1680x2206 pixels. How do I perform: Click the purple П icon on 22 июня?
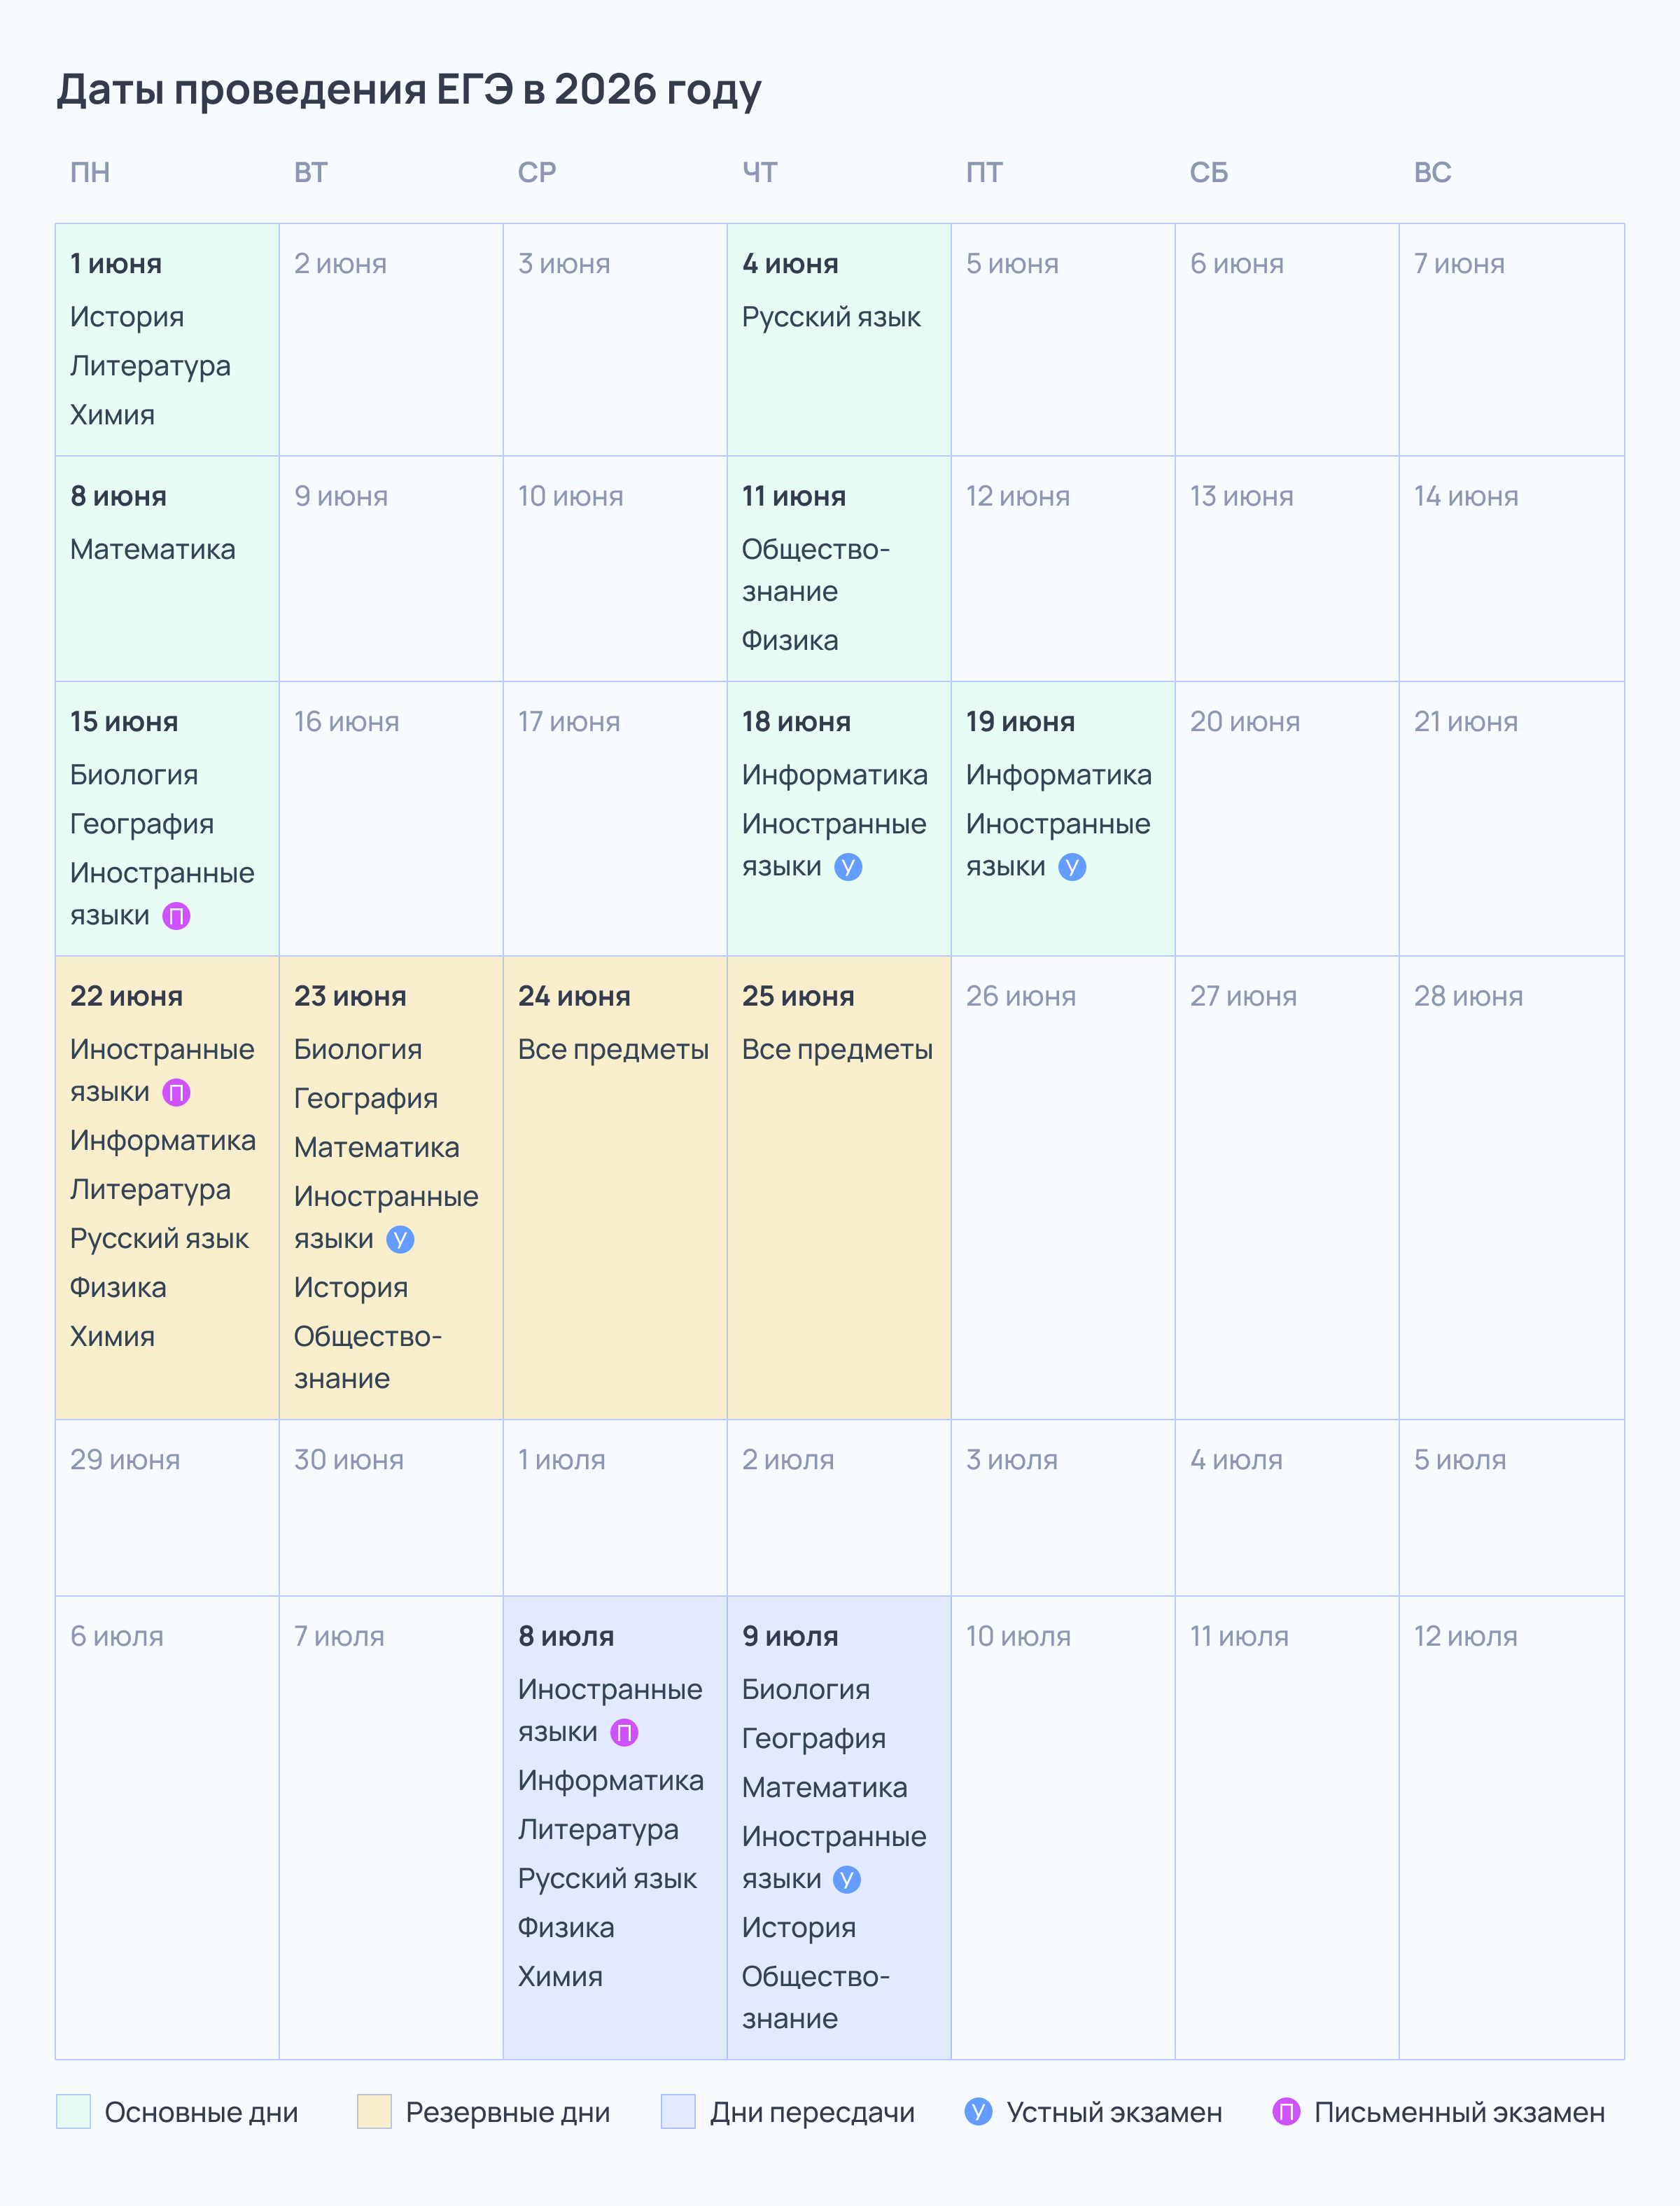point(176,1092)
